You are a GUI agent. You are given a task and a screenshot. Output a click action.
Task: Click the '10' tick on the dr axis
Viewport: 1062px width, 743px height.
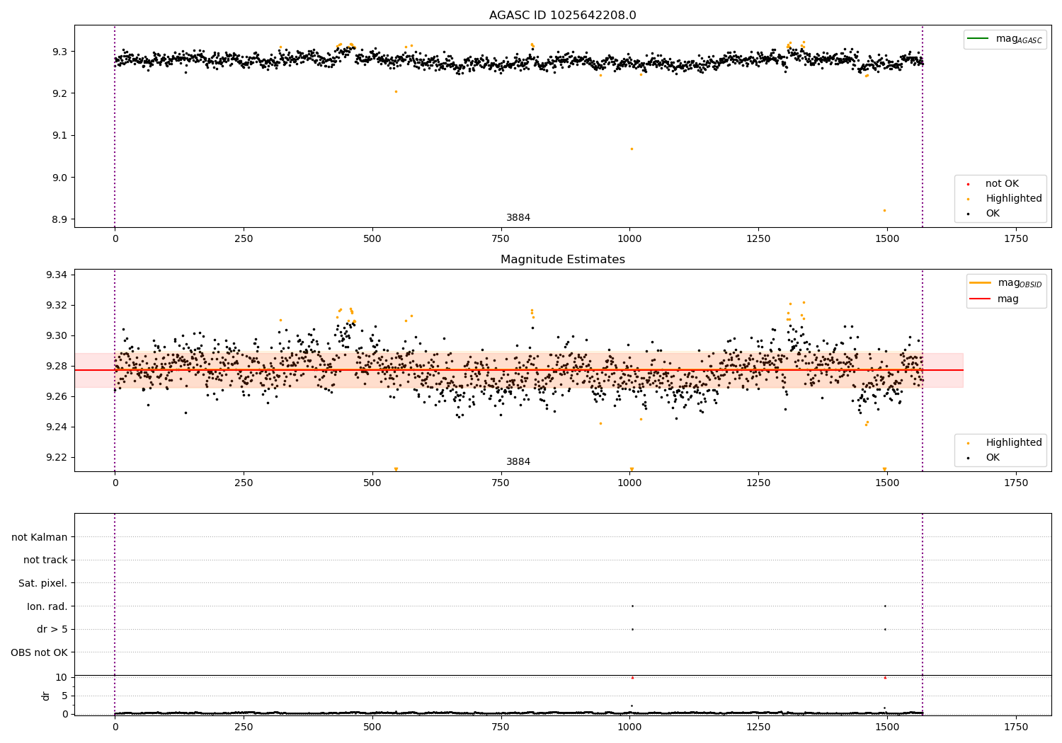click(62, 677)
